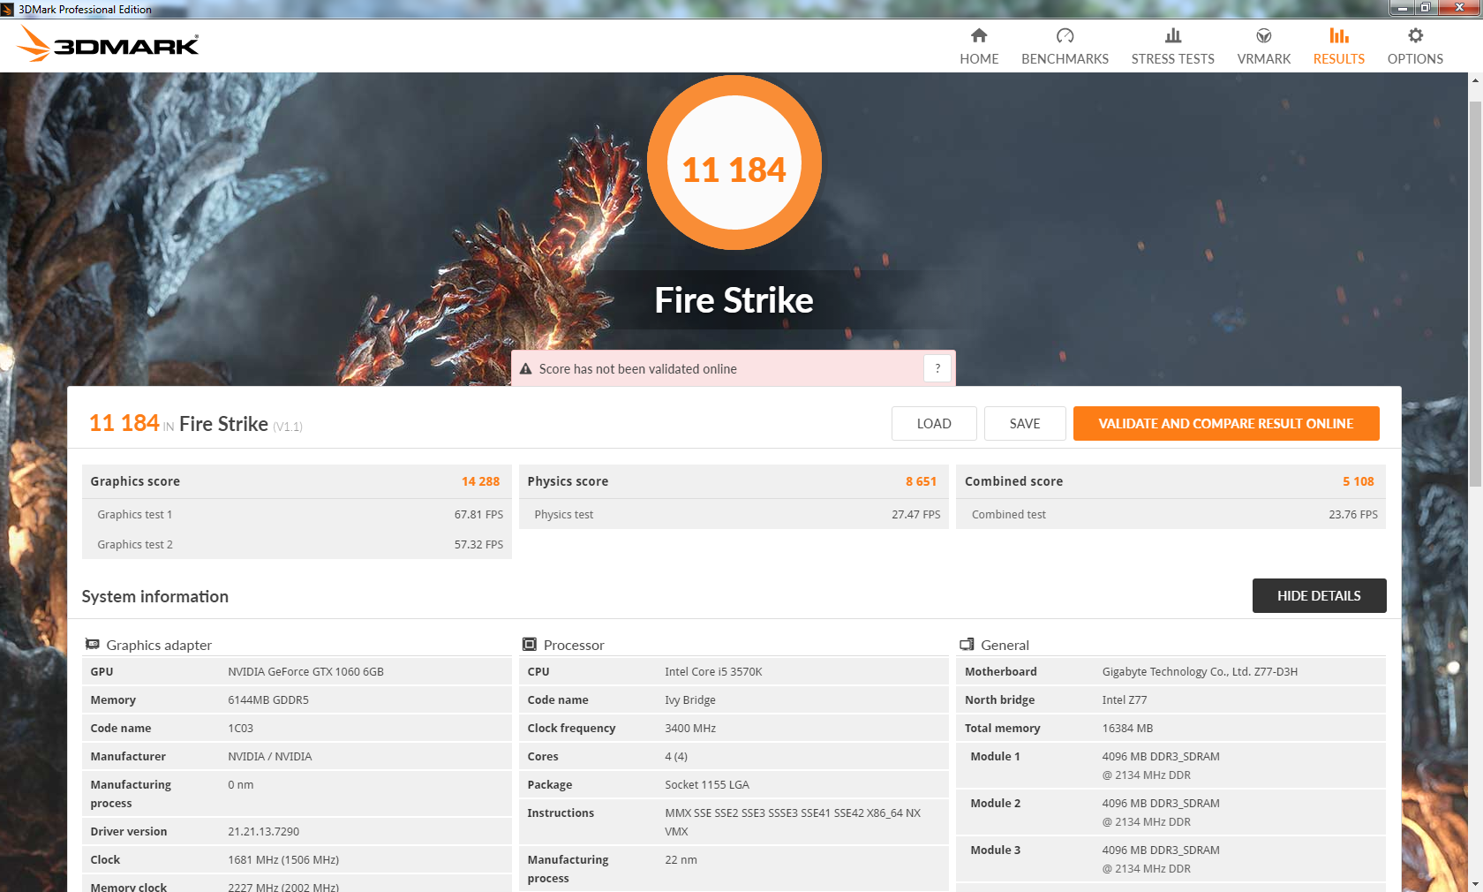Click the scrollbar up arrow
The height and width of the screenshot is (892, 1483).
[x=1475, y=80]
